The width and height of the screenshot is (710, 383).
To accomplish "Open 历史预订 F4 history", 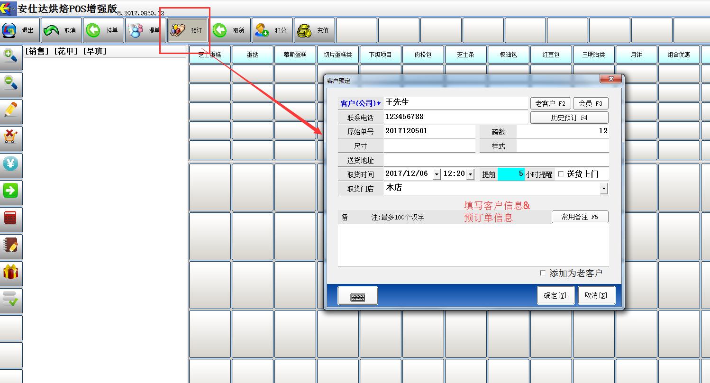I will (x=569, y=118).
